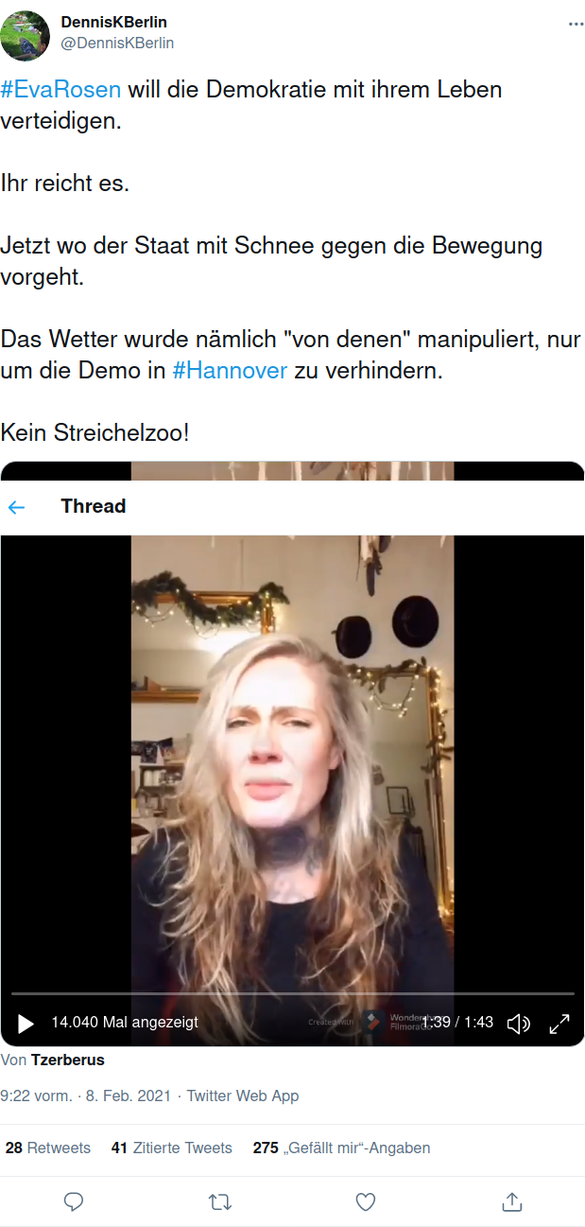Click the share upload icon

point(511,1201)
